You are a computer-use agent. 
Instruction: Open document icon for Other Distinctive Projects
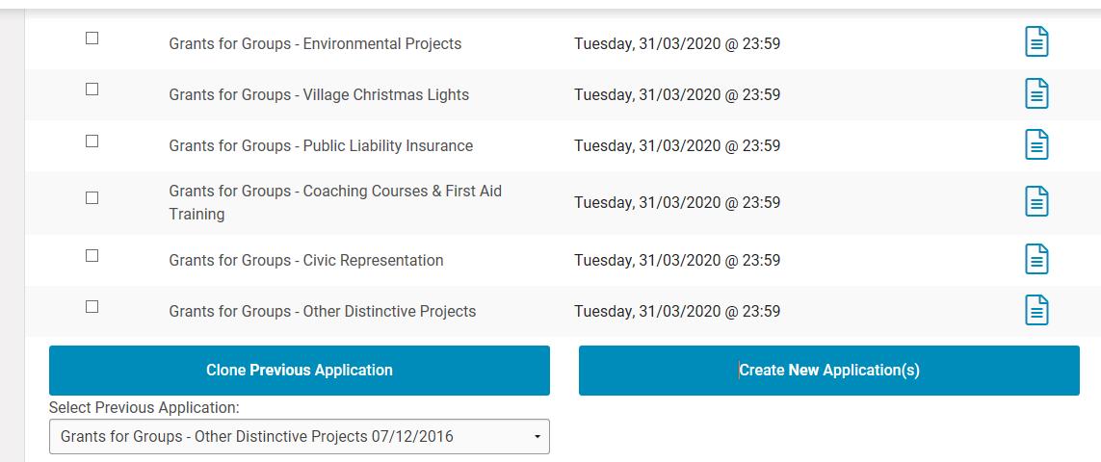[x=1036, y=311]
